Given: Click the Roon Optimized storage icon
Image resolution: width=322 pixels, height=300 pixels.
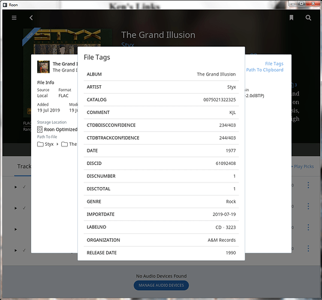Looking at the screenshot, I should (40, 130).
